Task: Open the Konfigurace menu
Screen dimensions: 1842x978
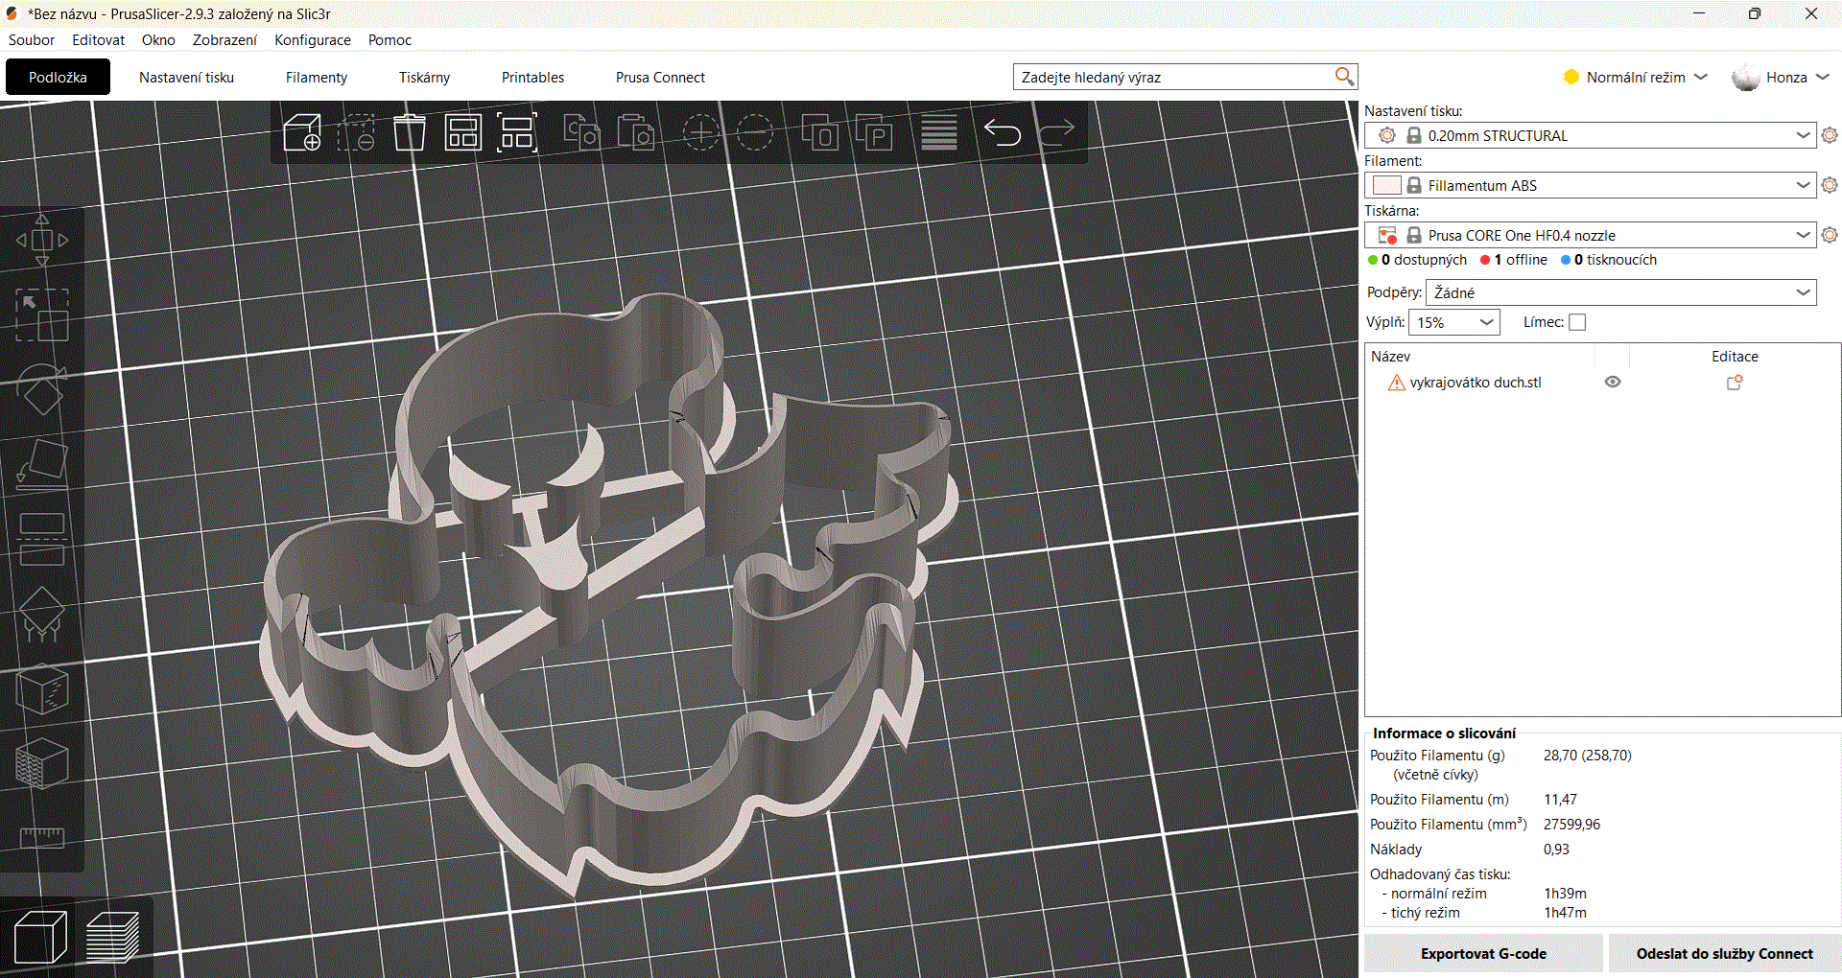Action: tap(313, 40)
